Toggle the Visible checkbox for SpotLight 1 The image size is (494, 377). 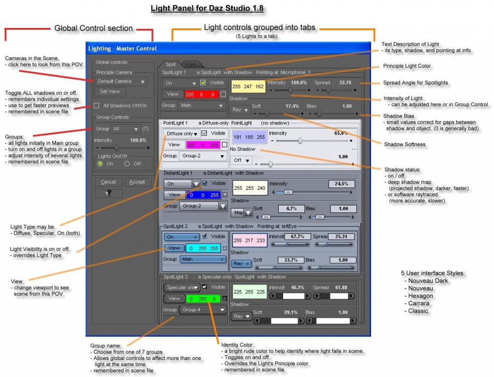point(203,82)
